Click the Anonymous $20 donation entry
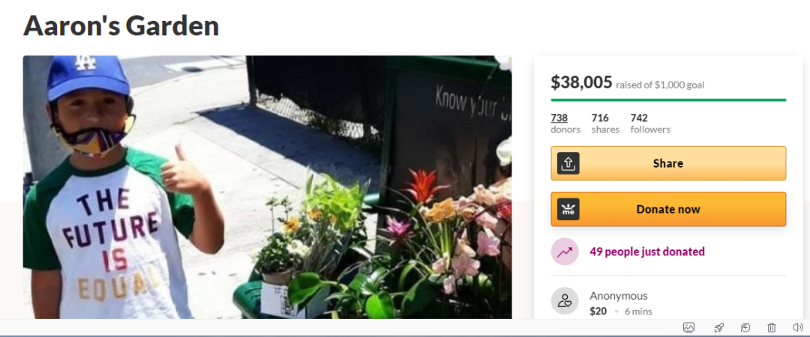The width and height of the screenshot is (810, 337). click(x=668, y=303)
